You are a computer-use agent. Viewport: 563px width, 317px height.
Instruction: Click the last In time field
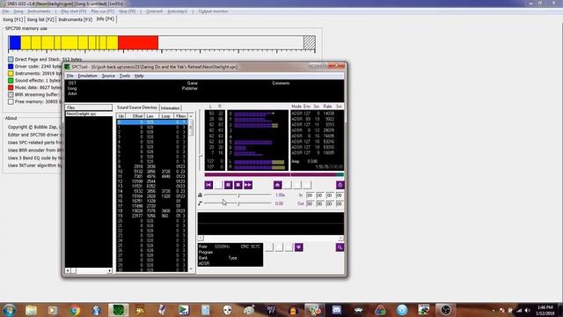340,195
